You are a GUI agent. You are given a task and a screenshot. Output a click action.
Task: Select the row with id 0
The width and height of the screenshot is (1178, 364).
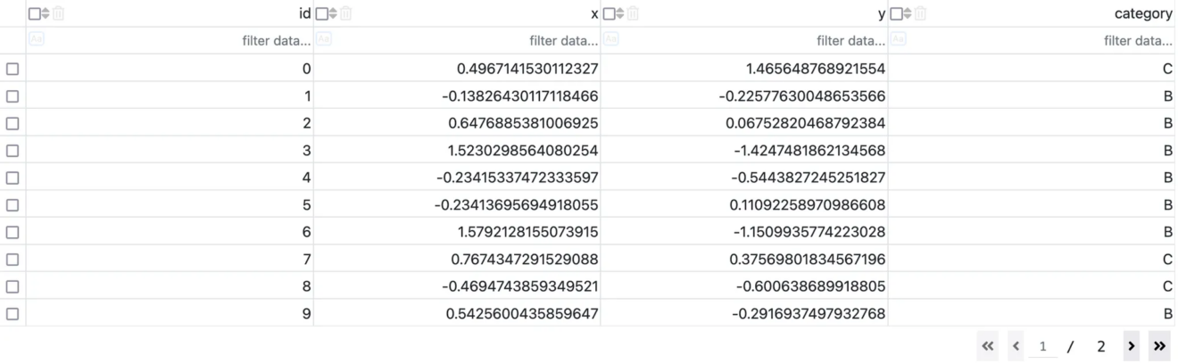[x=12, y=69]
